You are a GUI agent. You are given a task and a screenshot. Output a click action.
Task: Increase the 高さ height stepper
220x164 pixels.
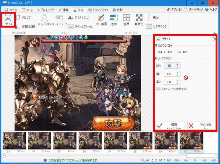(x=177, y=81)
